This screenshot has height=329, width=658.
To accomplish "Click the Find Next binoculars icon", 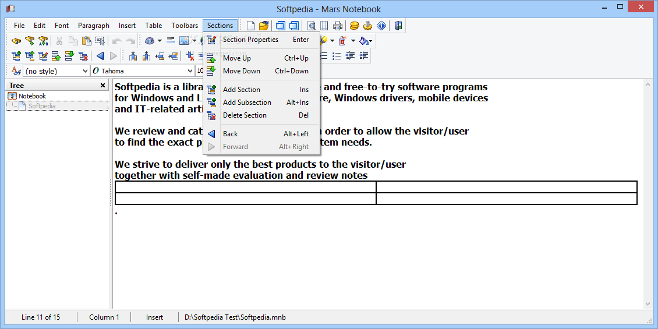I will (x=30, y=41).
